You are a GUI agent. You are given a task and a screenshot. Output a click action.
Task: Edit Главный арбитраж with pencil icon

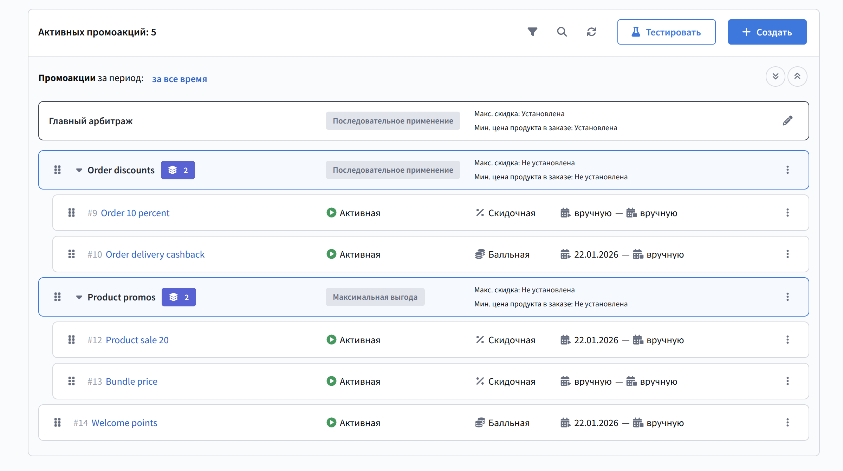pos(787,121)
